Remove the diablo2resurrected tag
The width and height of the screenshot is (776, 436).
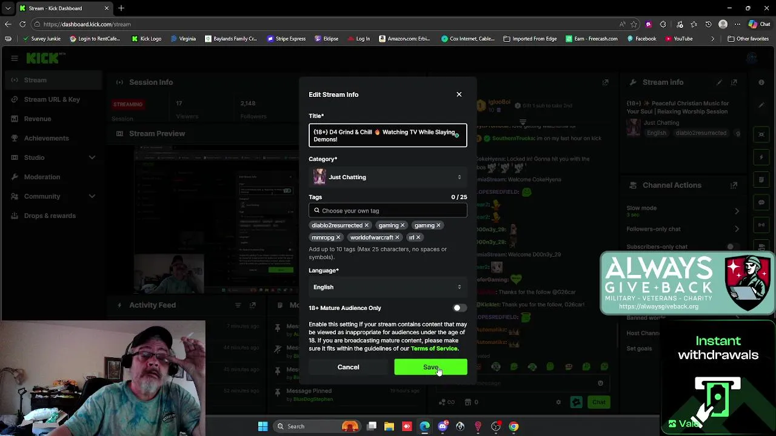point(366,225)
